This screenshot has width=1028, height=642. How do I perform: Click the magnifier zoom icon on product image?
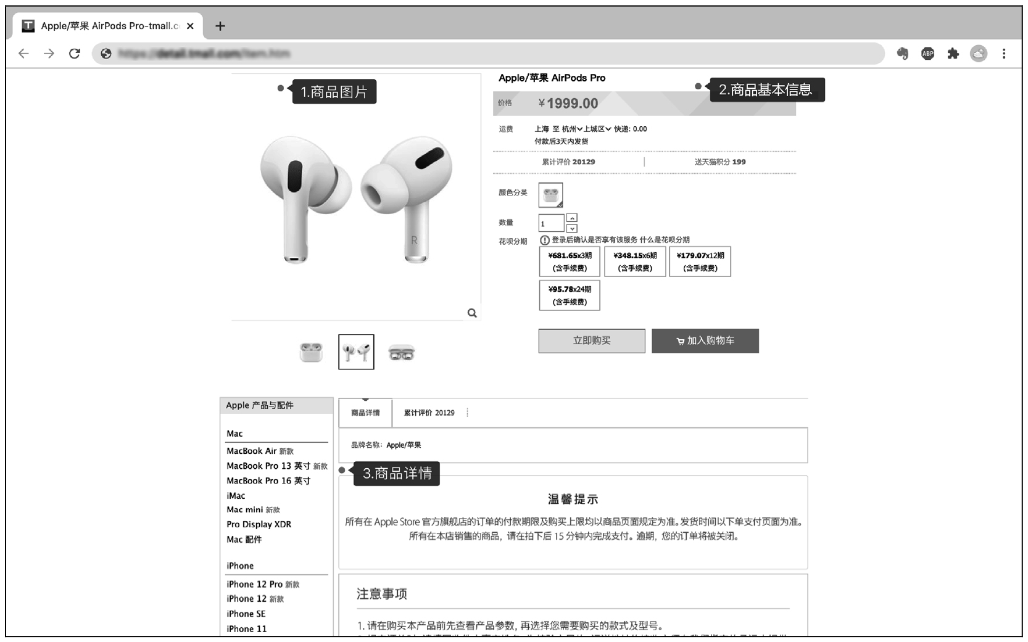pyautogui.click(x=472, y=313)
